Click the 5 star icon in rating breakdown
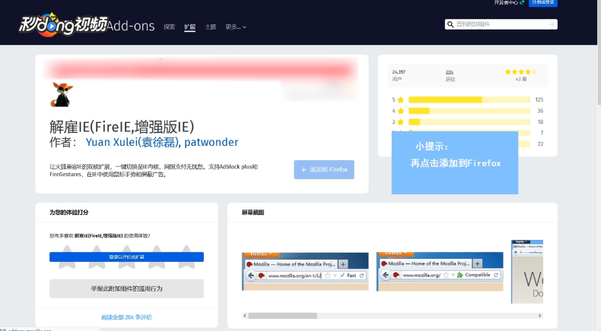 (x=400, y=100)
